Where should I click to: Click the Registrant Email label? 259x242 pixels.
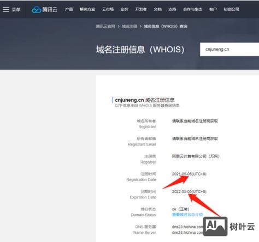pyautogui.click(x=142, y=144)
